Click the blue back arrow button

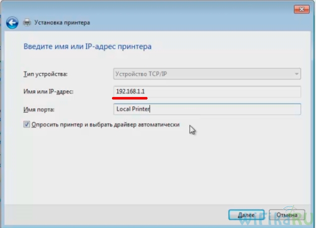pyautogui.click(x=12, y=22)
